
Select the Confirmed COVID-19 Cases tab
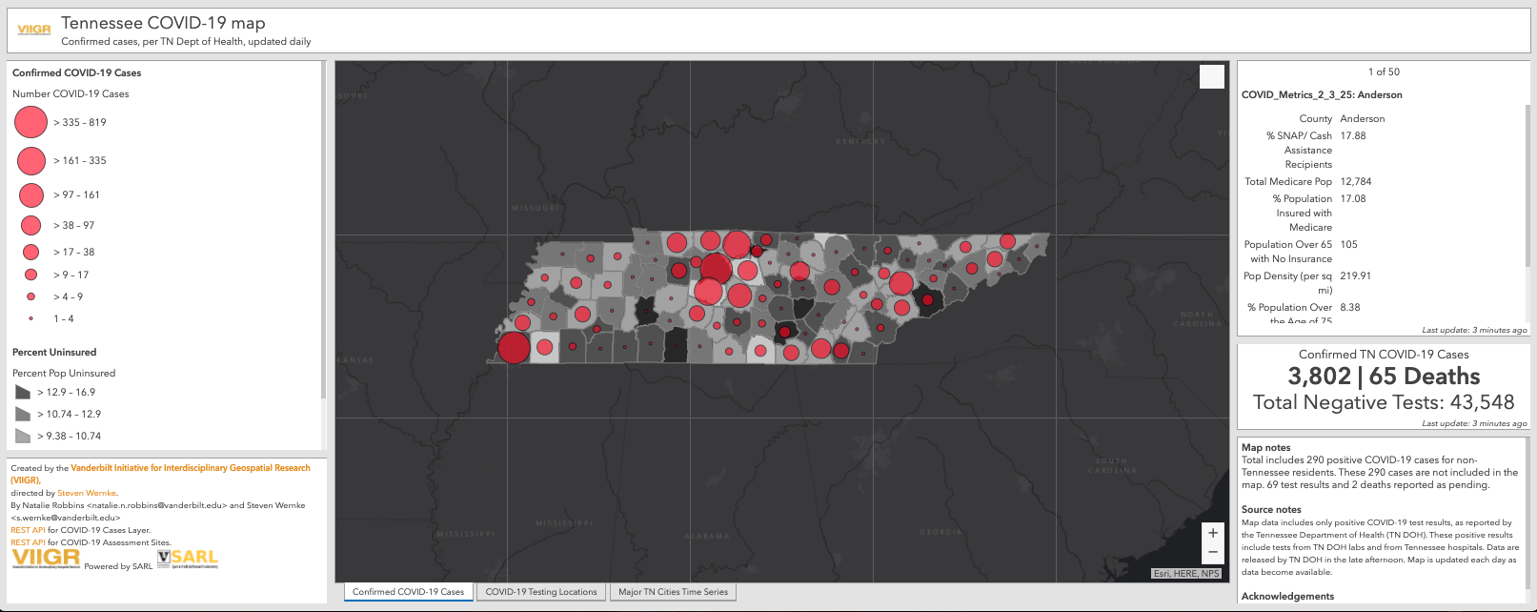coord(408,592)
